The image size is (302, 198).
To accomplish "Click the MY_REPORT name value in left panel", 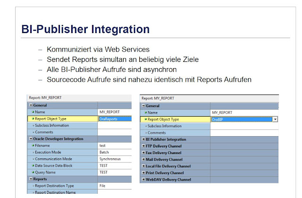I will tap(109, 112).
